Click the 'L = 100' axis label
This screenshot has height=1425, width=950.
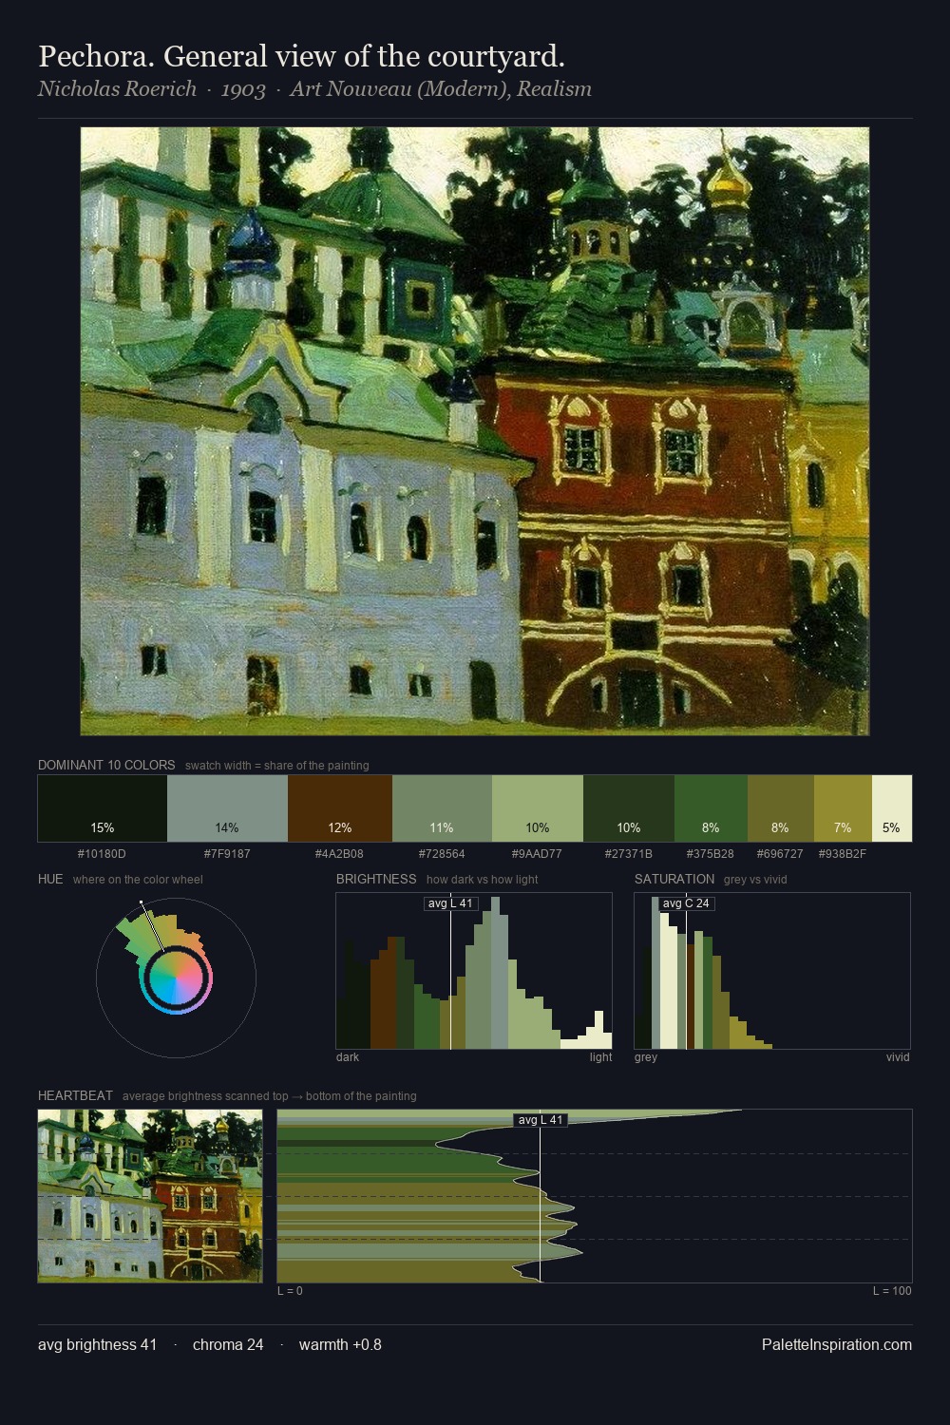tap(892, 1291)
